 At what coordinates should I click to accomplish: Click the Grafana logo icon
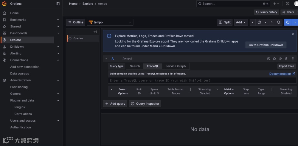pyautogui.click(x=4, y=4)
